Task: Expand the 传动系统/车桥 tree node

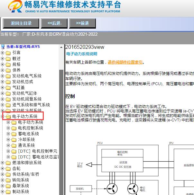Action: pyautogui.click(x=2, y=174)
